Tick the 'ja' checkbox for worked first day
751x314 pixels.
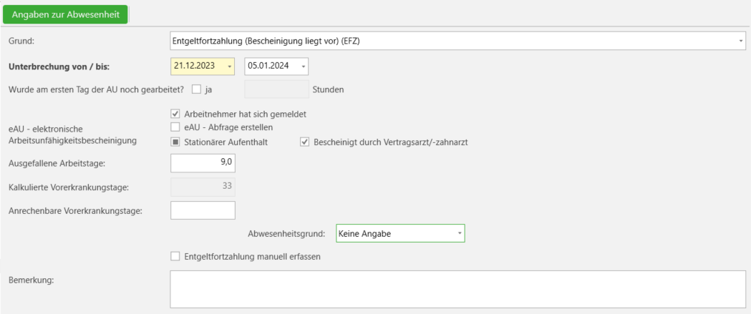click(x=196, y=89)
